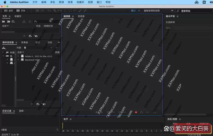Expand the 快捷 tree node
The width and height of the screenshot is (213, 136).
point(3,52)
